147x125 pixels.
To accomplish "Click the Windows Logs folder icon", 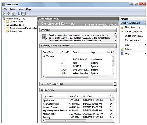I will 7,25.
